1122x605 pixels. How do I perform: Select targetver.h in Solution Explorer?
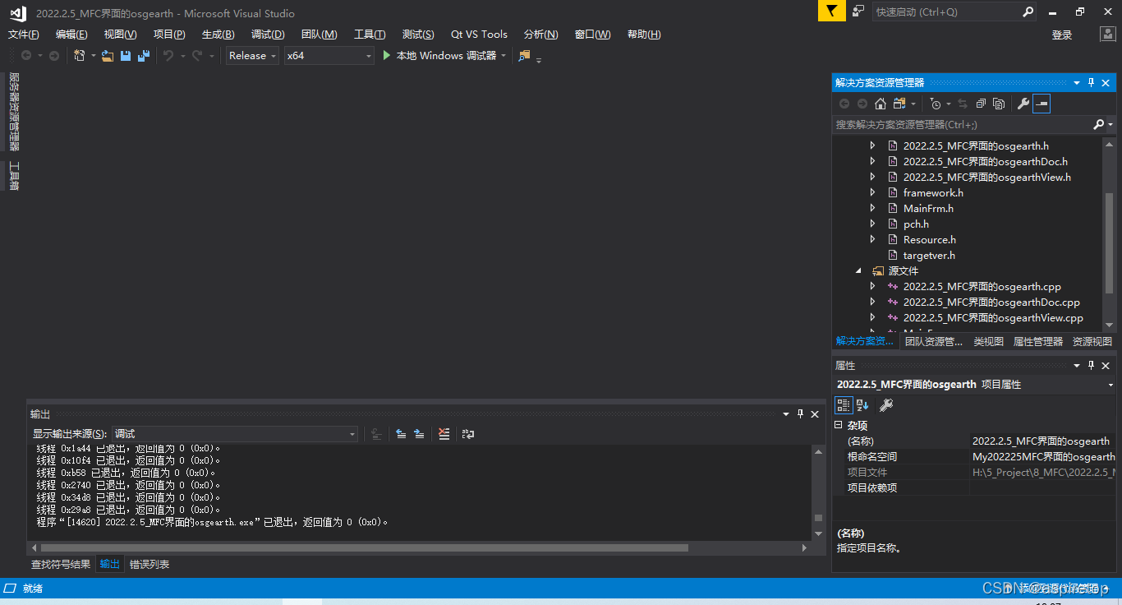point(928,255)
